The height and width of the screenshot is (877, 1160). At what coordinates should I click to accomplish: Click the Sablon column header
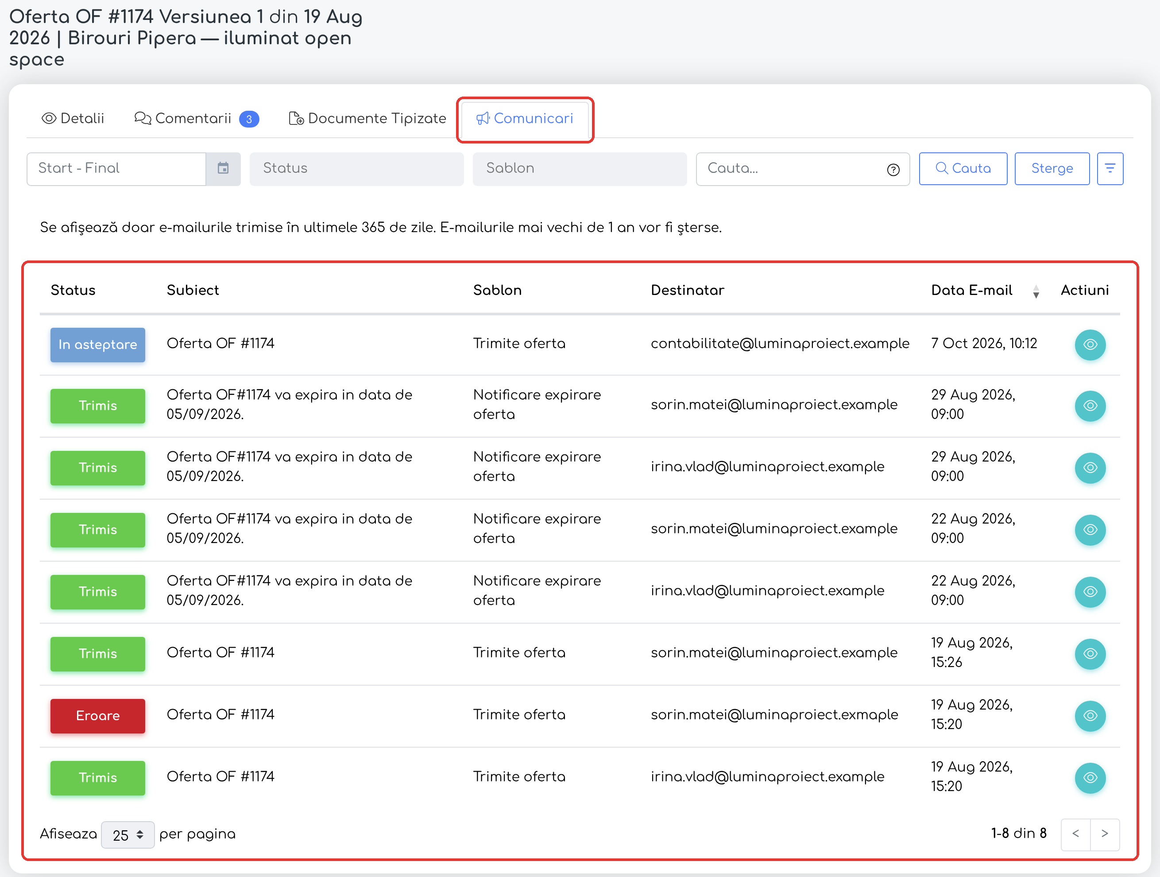(497, 290)
